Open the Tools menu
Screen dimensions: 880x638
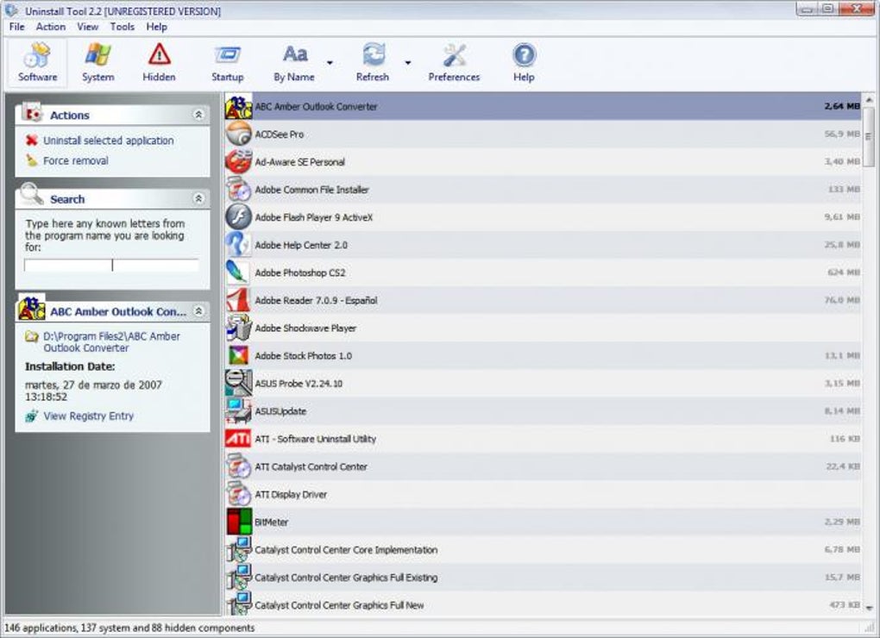(122, 27)
